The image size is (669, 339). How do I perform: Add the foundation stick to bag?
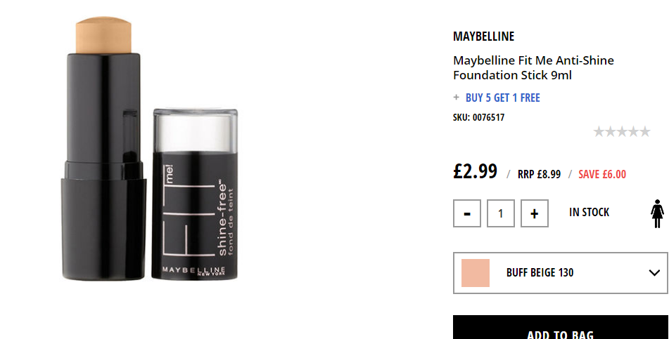(x=560, y=328)
